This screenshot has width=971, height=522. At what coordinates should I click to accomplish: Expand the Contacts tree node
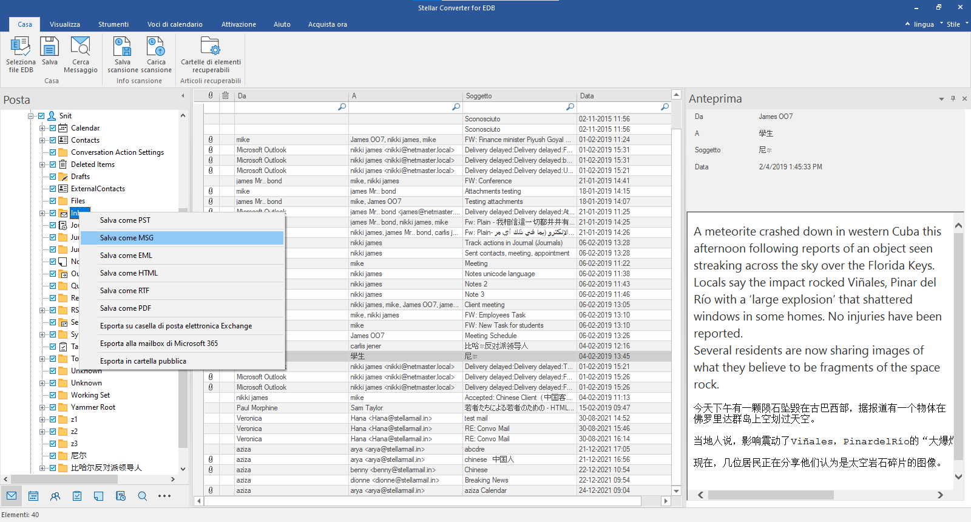tap(42, 140)
